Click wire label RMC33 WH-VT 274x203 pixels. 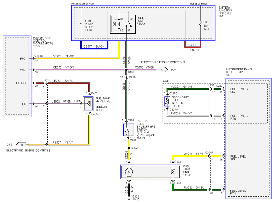(x=181, y=114)
